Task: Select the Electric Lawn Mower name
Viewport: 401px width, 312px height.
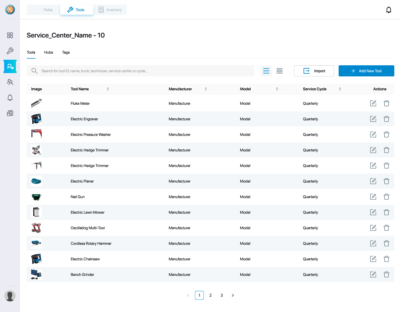Action: pos(87,212)
